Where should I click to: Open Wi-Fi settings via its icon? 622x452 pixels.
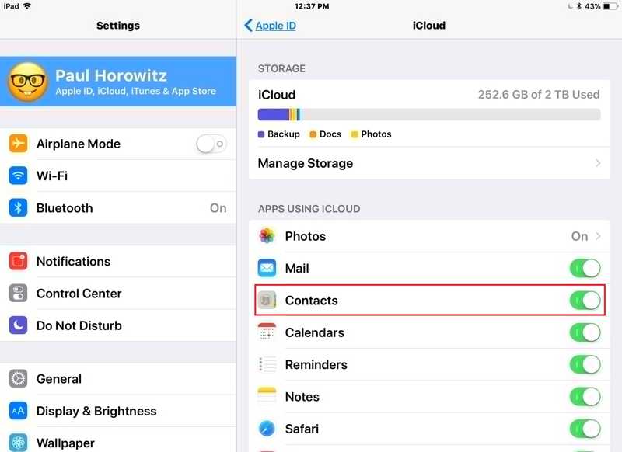(18, 176)
